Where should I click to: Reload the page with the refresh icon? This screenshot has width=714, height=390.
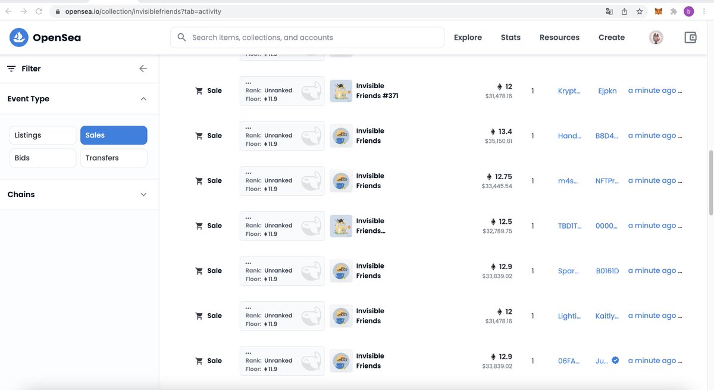[x=39, y=11]
